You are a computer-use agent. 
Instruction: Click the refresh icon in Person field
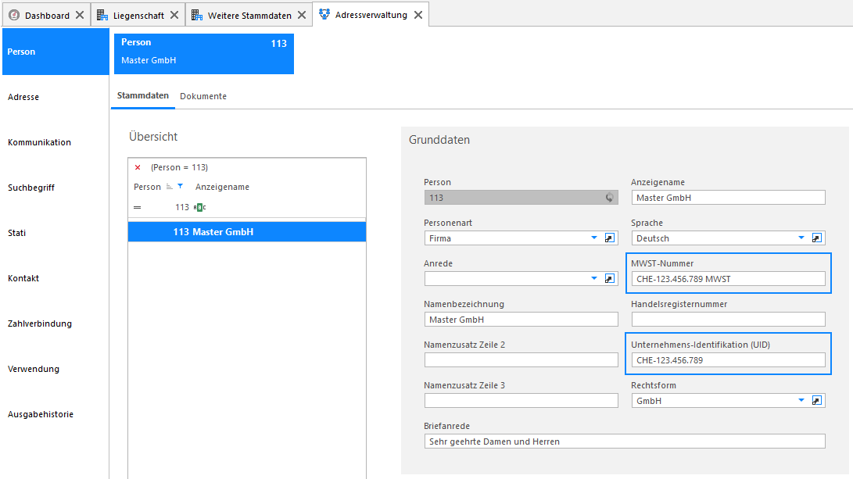(x=610, y=198)
